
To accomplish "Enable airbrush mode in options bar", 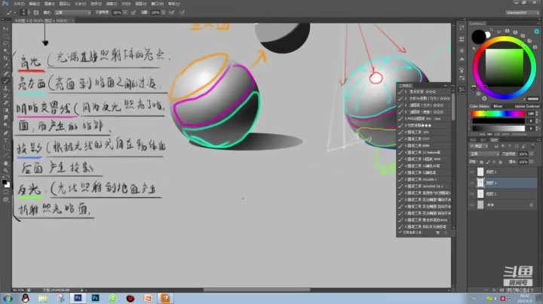I will pos(171,13).
